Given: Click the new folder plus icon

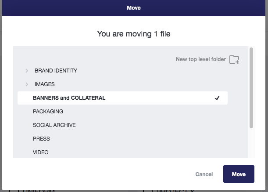Looking at the screenshot, I should (x=234, y=59).
